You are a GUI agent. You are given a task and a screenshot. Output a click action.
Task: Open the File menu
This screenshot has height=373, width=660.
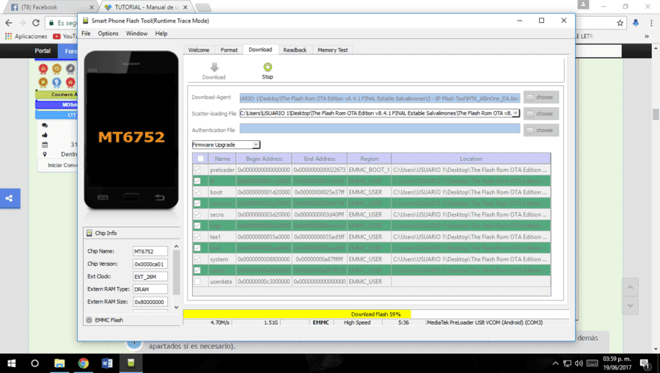pyautogui.click(x=86, y=33)
